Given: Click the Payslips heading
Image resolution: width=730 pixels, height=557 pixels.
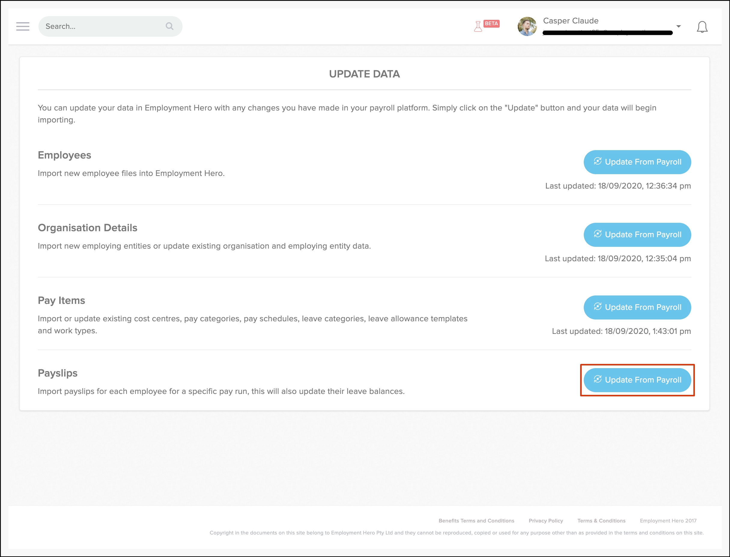Looking at the screenshot, I should click(58, 373).
